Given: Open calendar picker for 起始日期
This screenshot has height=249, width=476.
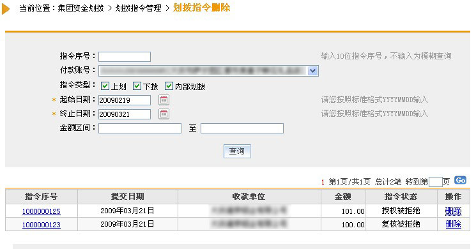Looking at the screenshot, I should click(x=164, y=100).
